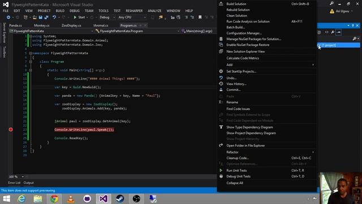Switch to the ZooDisplay.cs tab
This screenshot has width=362, height=204.
point(71,25)
